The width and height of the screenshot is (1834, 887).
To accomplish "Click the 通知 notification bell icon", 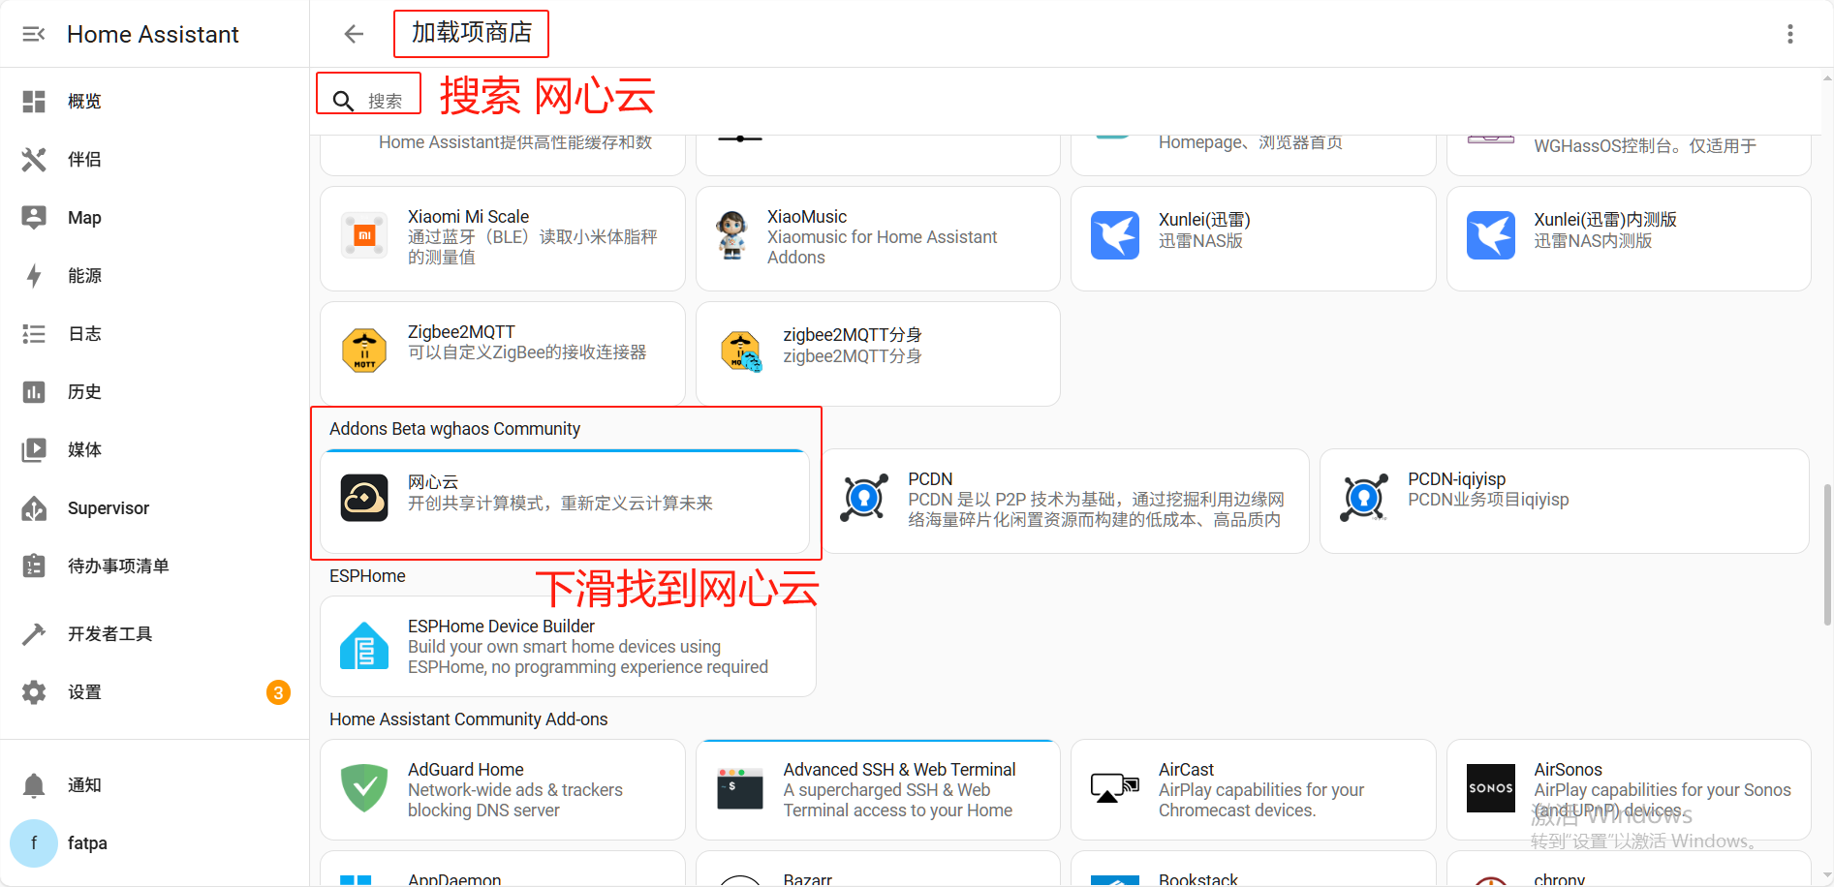I will pos(34,785).
